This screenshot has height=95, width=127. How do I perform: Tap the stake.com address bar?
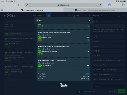[63, 5]
